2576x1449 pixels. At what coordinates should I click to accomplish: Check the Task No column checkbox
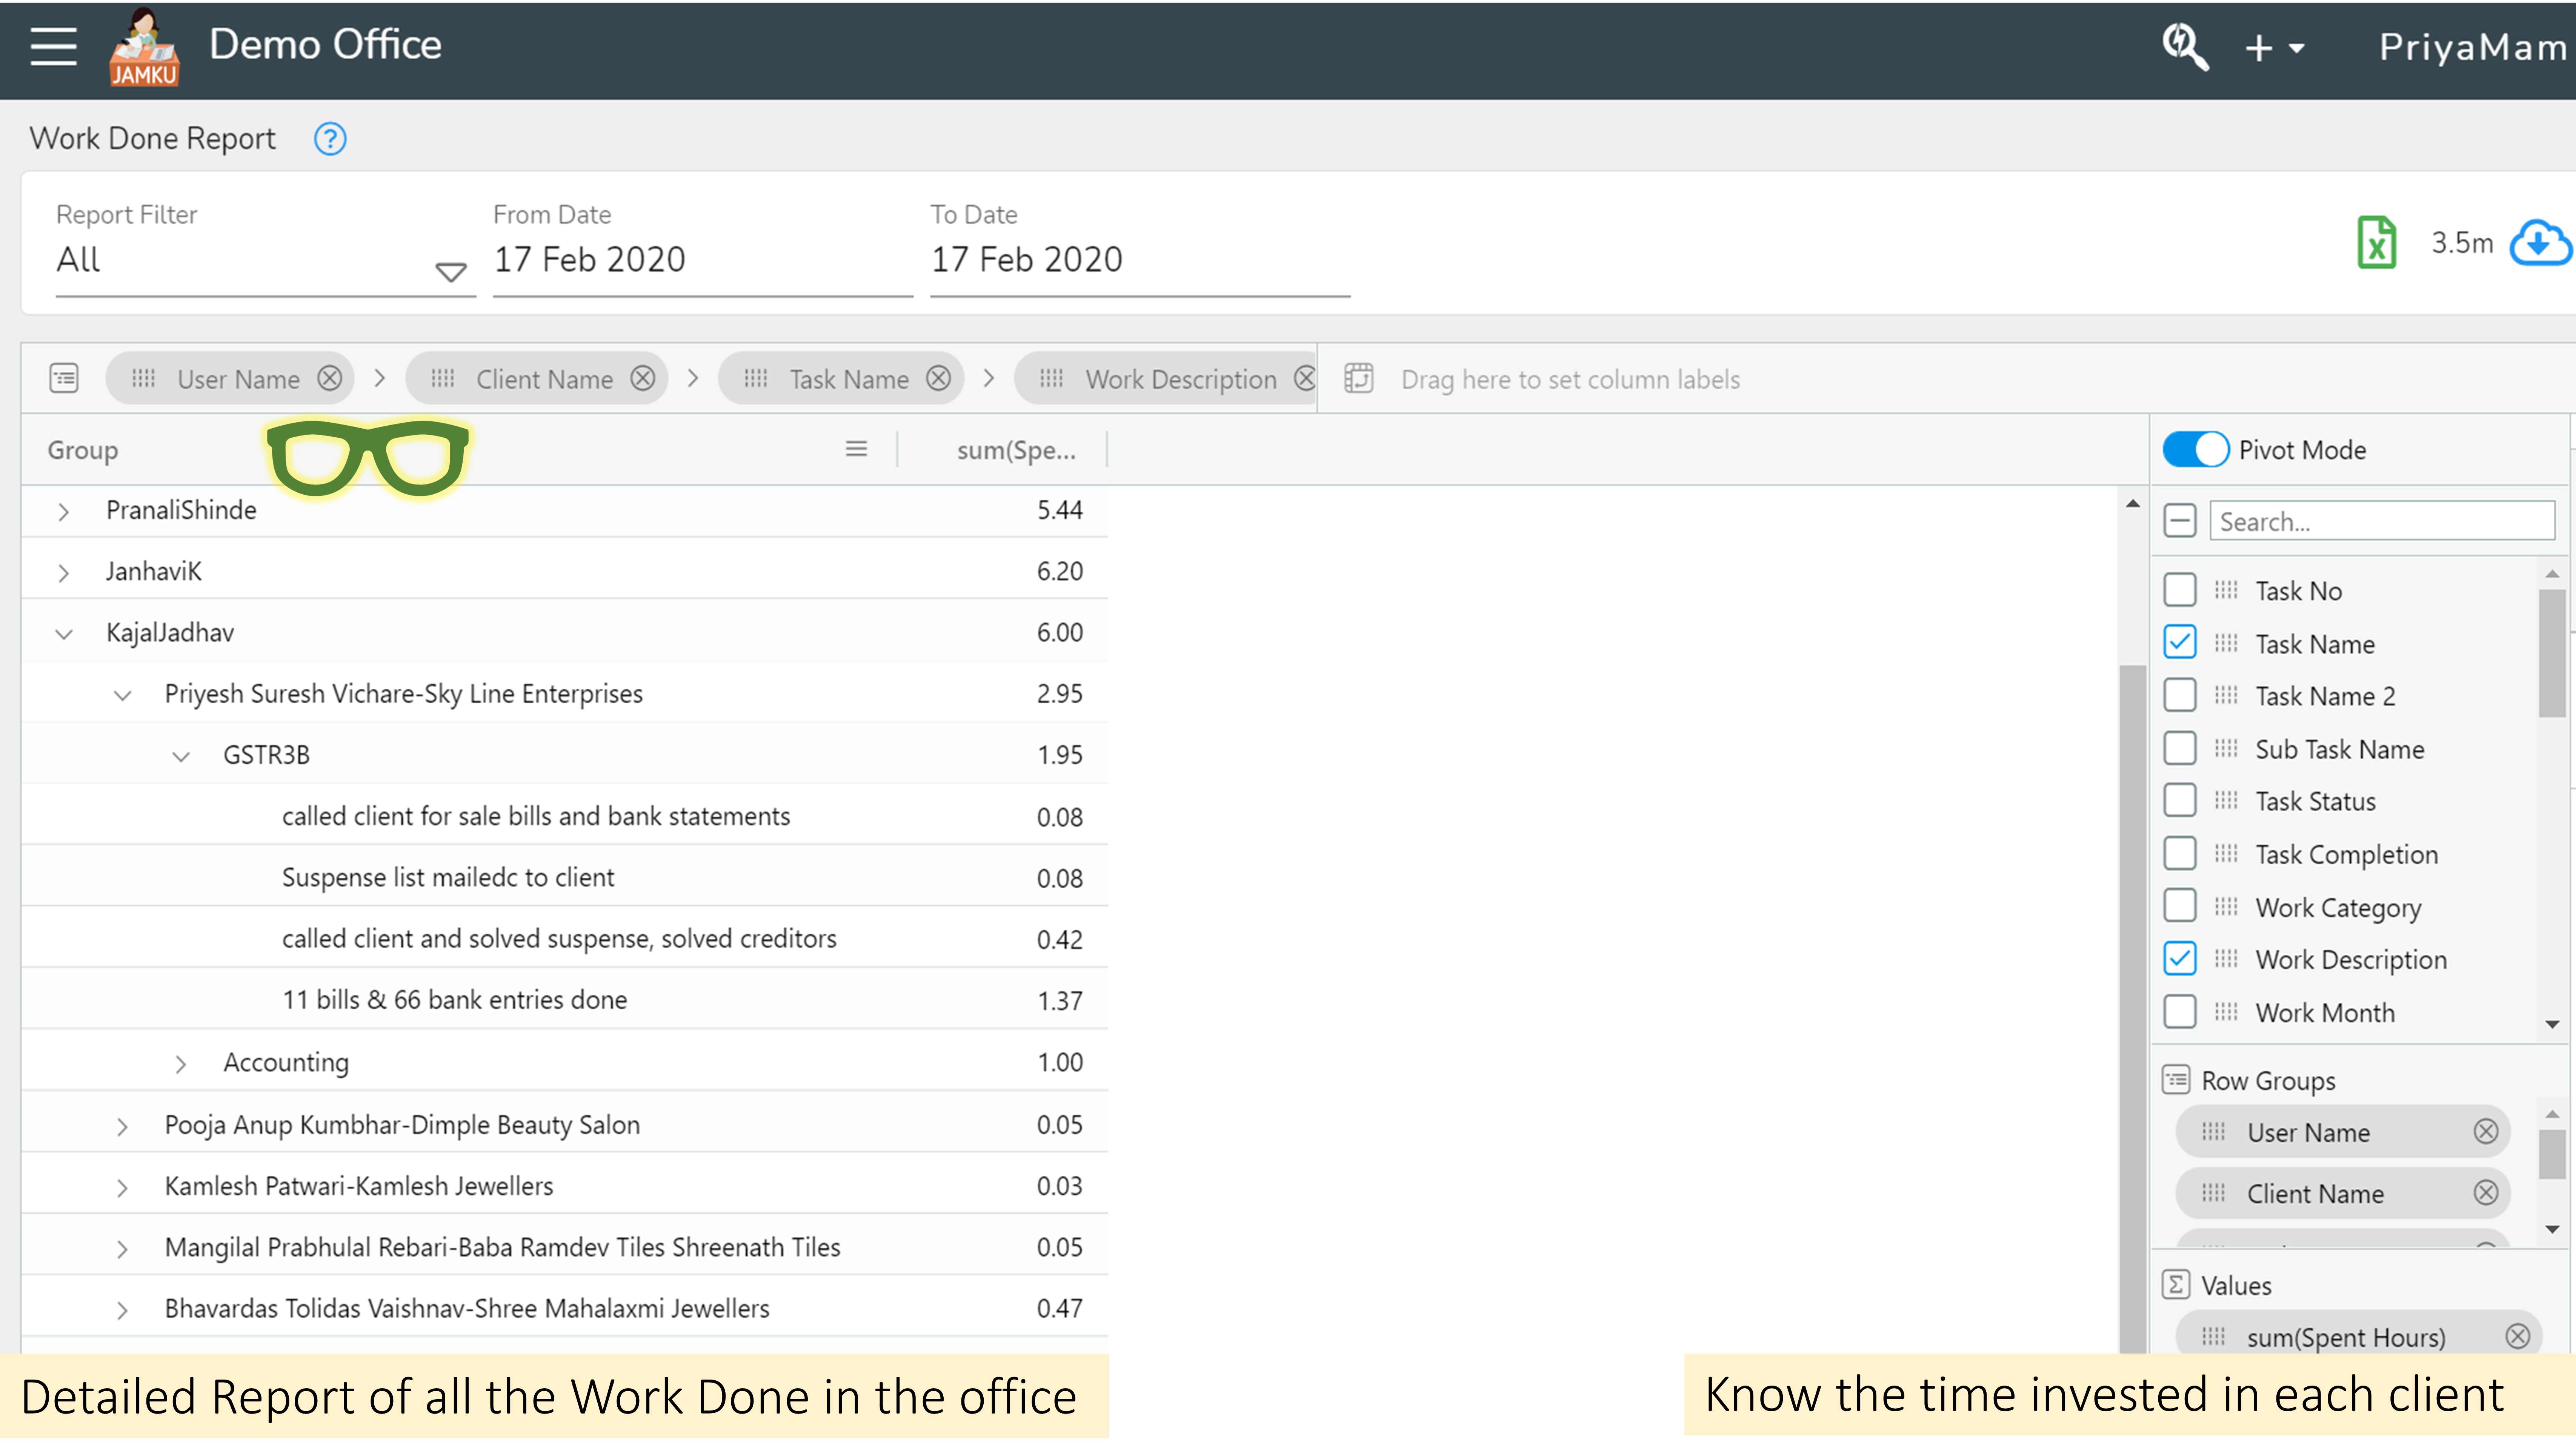pos(2180,590)
